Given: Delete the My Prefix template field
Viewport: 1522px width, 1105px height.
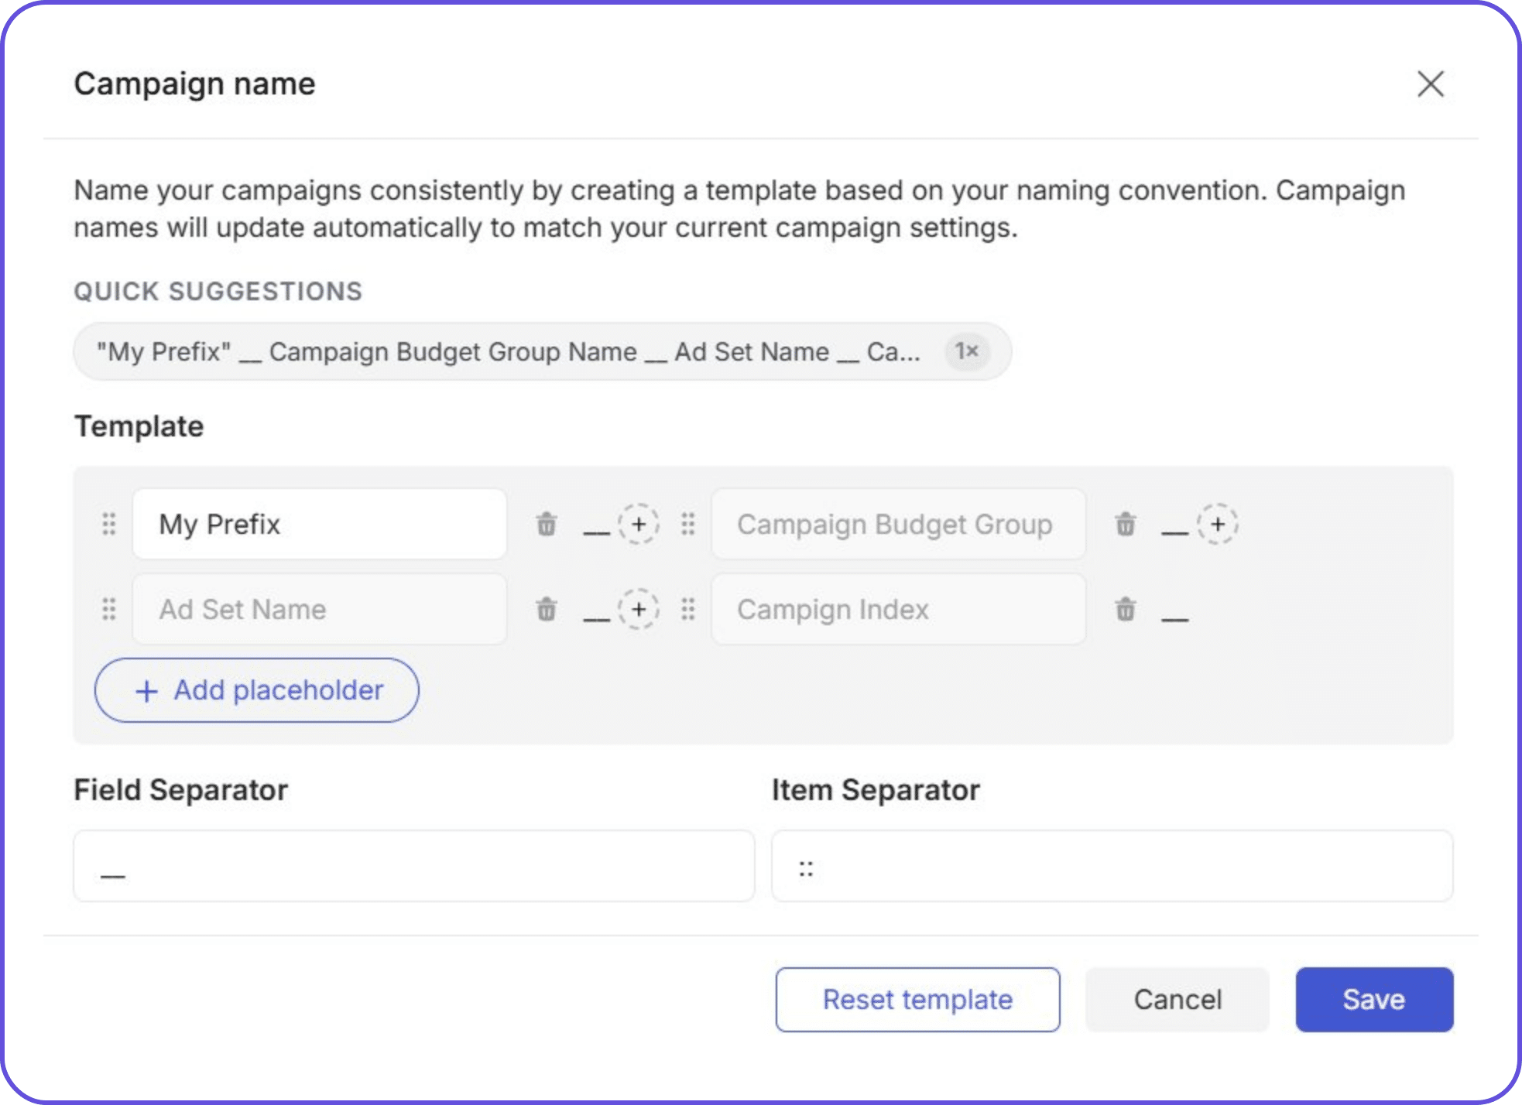Looking at the screenshot, I should click(547, 524).
